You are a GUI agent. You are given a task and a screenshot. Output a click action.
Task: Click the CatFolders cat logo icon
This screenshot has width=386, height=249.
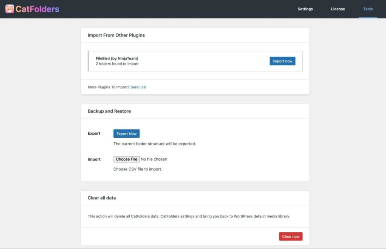click(x=9, y=9)
